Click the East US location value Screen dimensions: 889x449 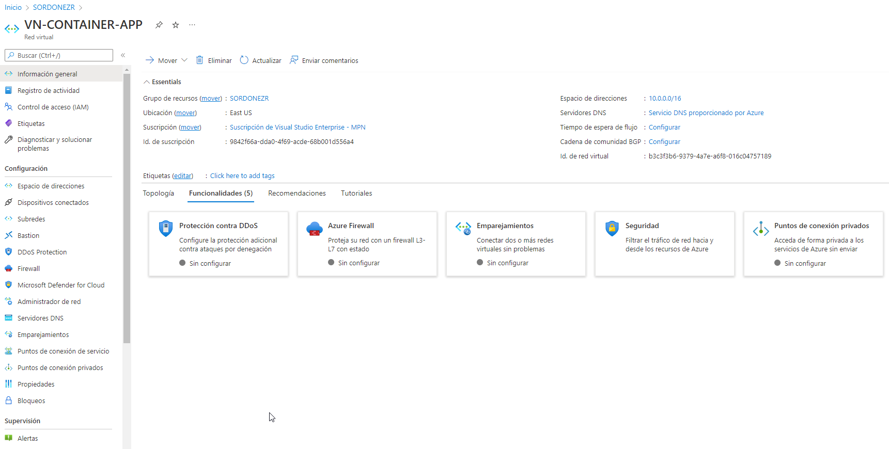(x=241, y=113)
